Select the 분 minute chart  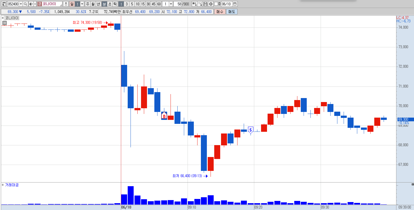104,4
